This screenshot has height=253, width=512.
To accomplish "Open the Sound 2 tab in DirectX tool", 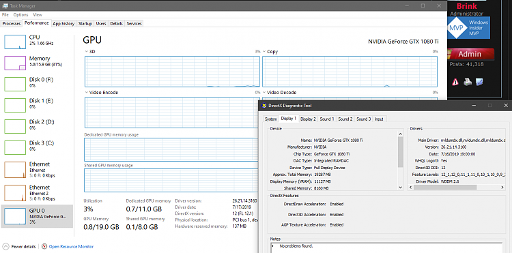I will click(345, 119).
